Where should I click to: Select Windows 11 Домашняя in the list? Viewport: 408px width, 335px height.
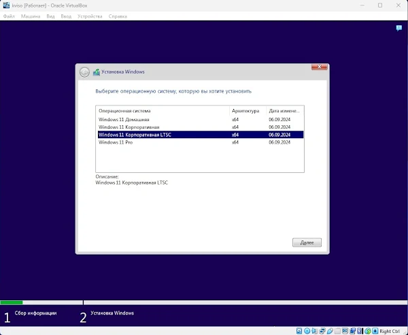coord(201,120)
